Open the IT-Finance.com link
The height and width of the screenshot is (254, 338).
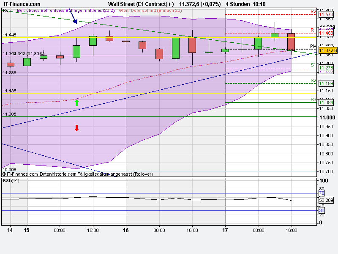(x=21, y=3)
